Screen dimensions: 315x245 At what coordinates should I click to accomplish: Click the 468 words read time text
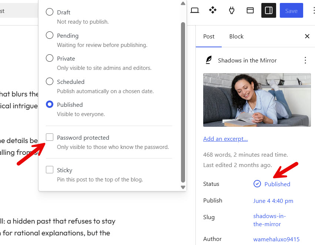pyautogui.click(x=245, y=154)
